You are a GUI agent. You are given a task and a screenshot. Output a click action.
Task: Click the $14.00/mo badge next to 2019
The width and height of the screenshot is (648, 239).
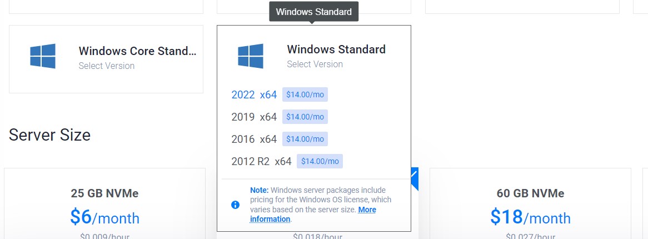pyautogui.click(x=305, y=117)
